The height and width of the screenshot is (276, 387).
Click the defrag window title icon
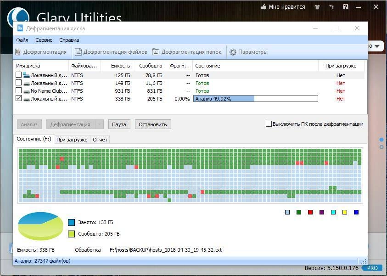point(20,28)
